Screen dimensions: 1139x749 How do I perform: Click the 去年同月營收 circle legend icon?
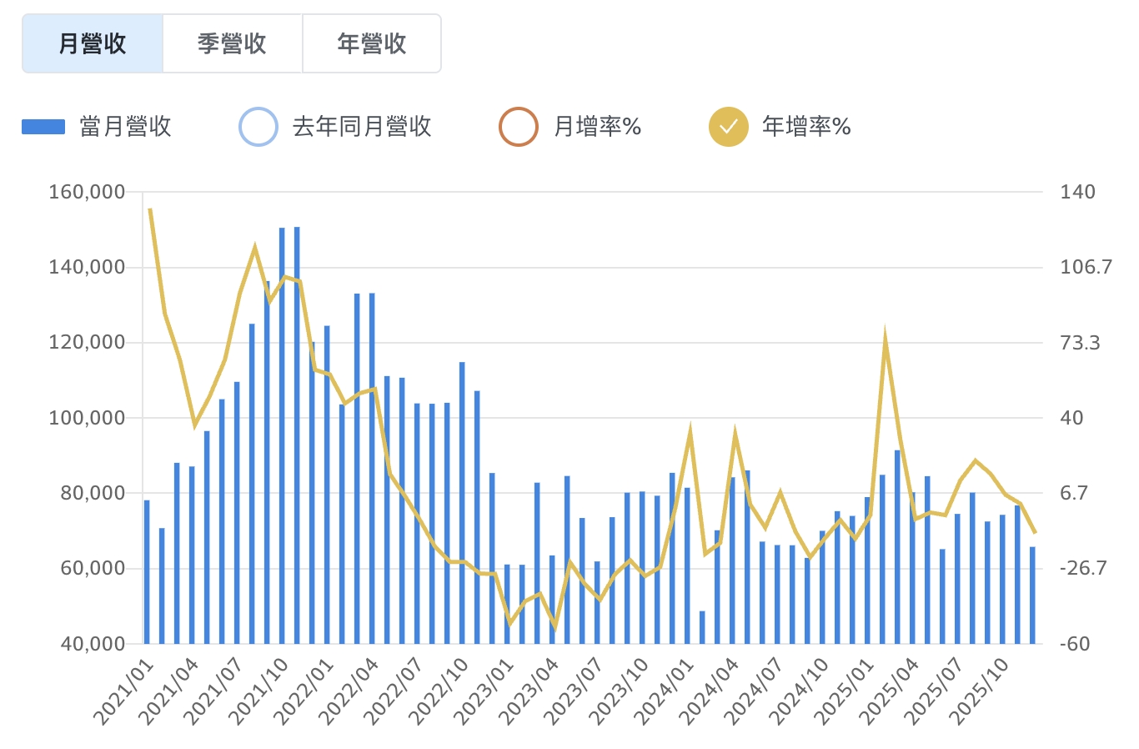pyautogui.click(x=258, y=127)
